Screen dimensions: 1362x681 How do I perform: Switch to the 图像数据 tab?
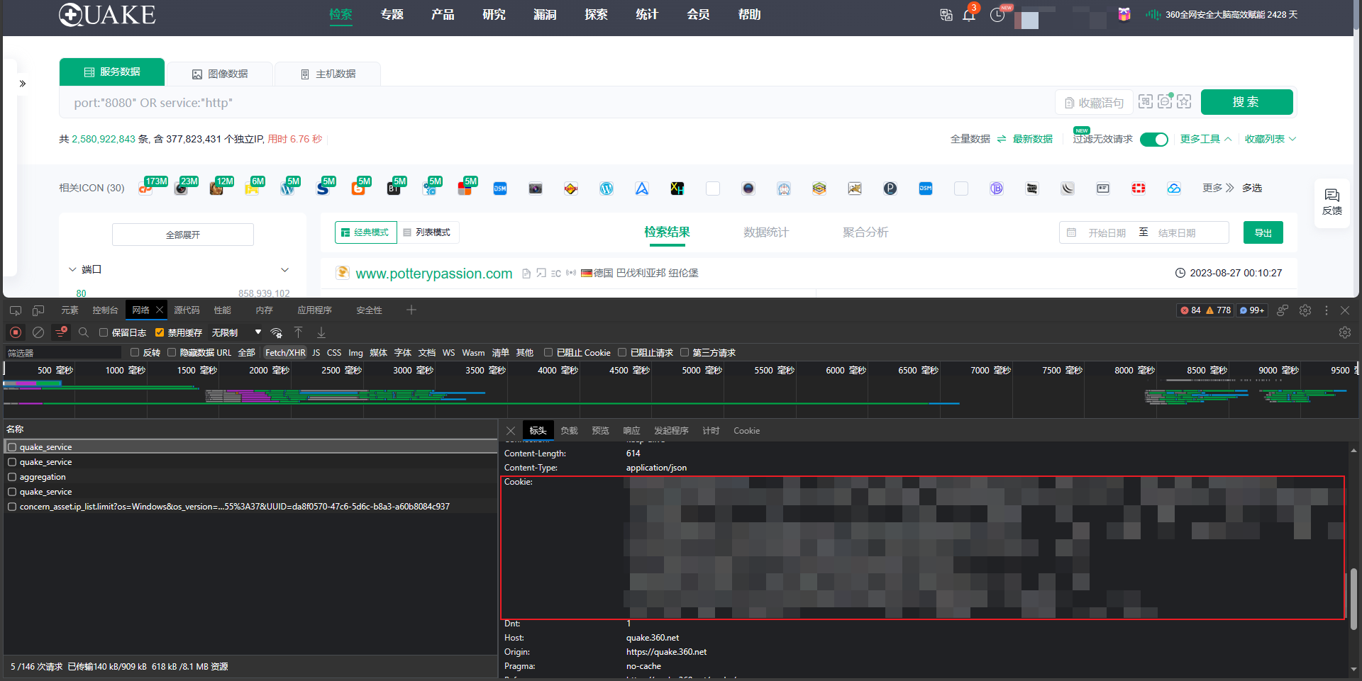click(x=220, y=74)
